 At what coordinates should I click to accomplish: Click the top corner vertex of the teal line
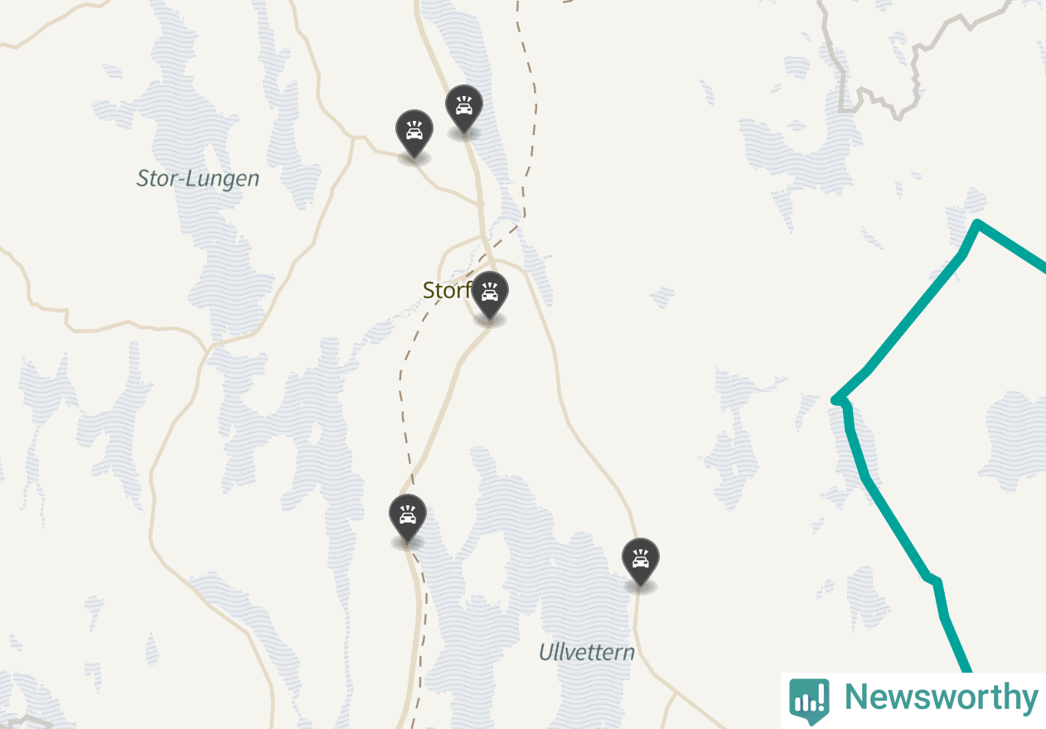[978, 223]
